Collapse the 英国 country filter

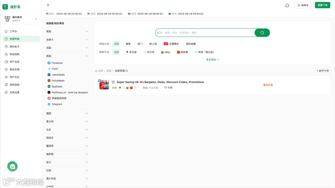(67, 56)
